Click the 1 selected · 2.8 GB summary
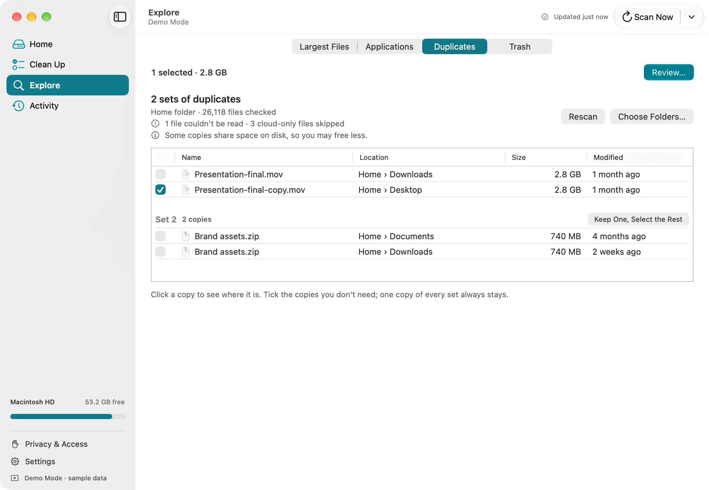The width and height of the screenshot is (709, 490). pyautogui.click(x=189, y=72)
